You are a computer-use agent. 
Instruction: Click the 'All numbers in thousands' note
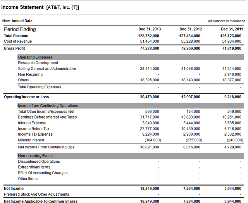pyautogui.click(x=226, y=21)
